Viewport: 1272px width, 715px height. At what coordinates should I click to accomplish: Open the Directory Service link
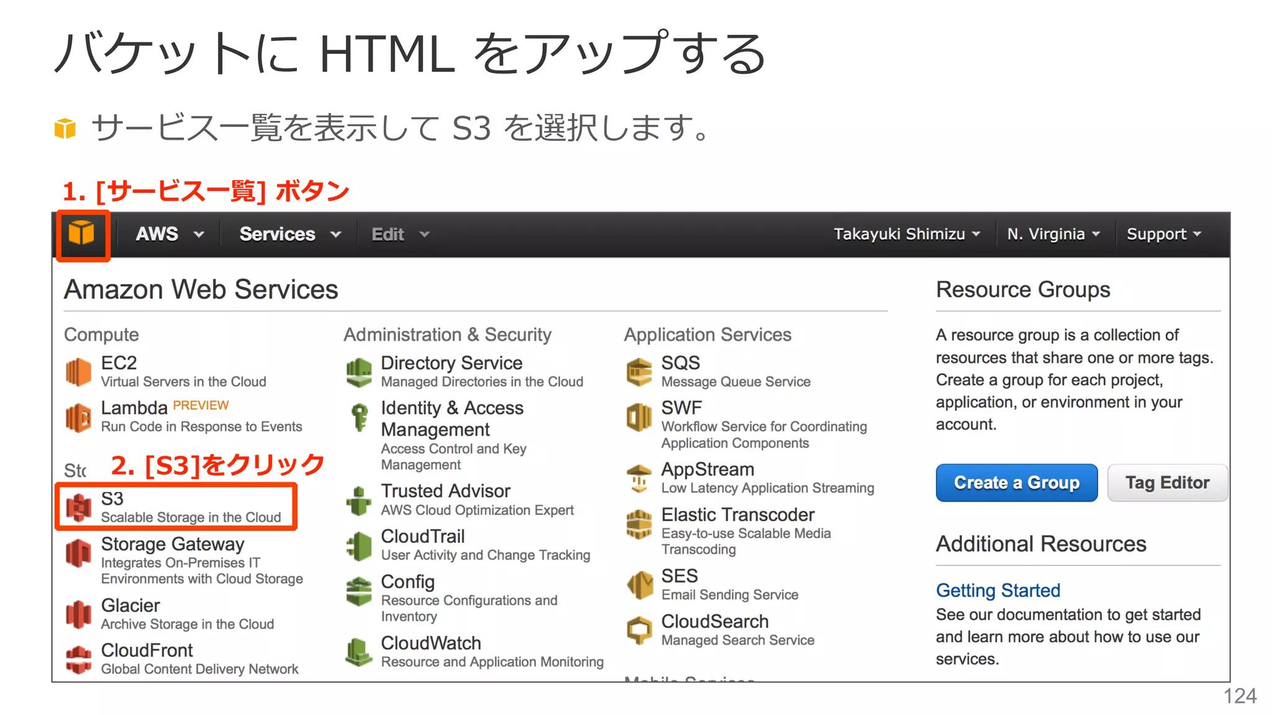coord(452,362)
